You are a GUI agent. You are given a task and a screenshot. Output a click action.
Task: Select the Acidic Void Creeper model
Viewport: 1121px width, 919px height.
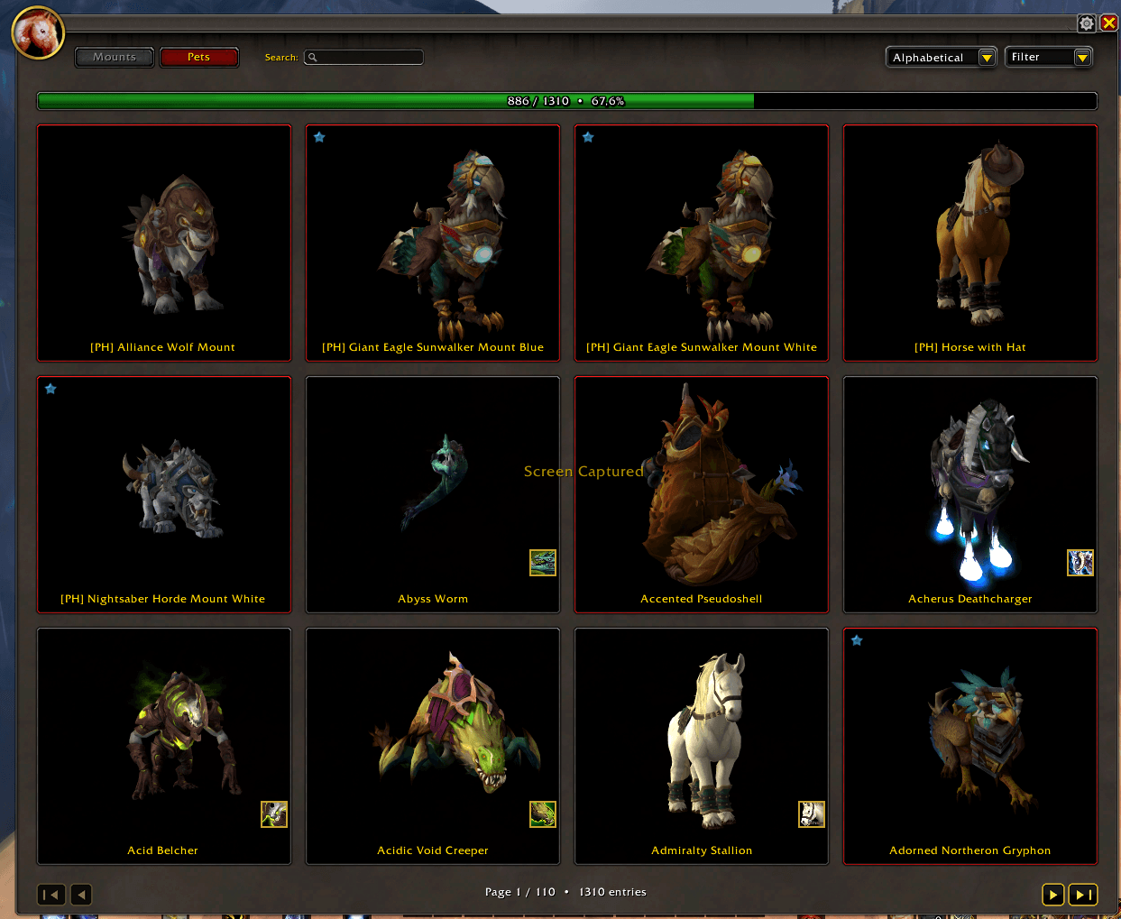(x=455, y=723)
